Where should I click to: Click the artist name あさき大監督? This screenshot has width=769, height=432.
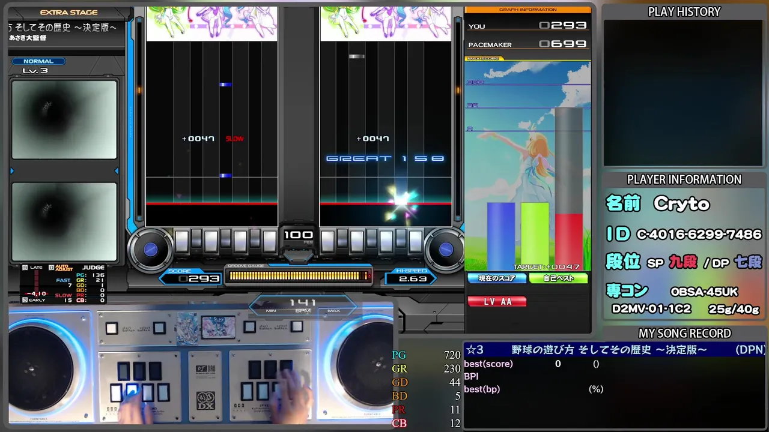click(28, 38)
